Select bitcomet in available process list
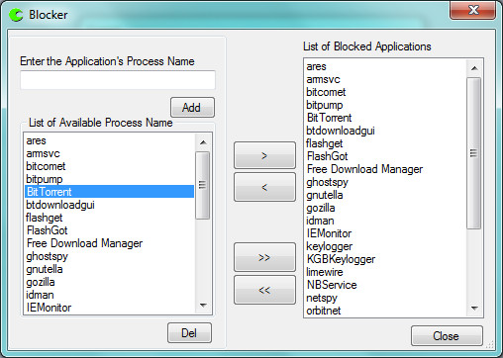This screenshot has height=358, width=503. click(109, 166)
